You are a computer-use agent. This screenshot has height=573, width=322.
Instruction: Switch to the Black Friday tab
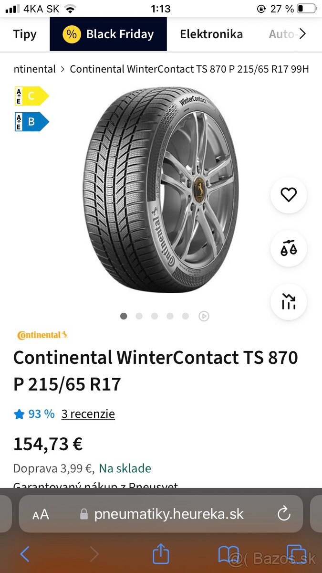pos(108,34)
